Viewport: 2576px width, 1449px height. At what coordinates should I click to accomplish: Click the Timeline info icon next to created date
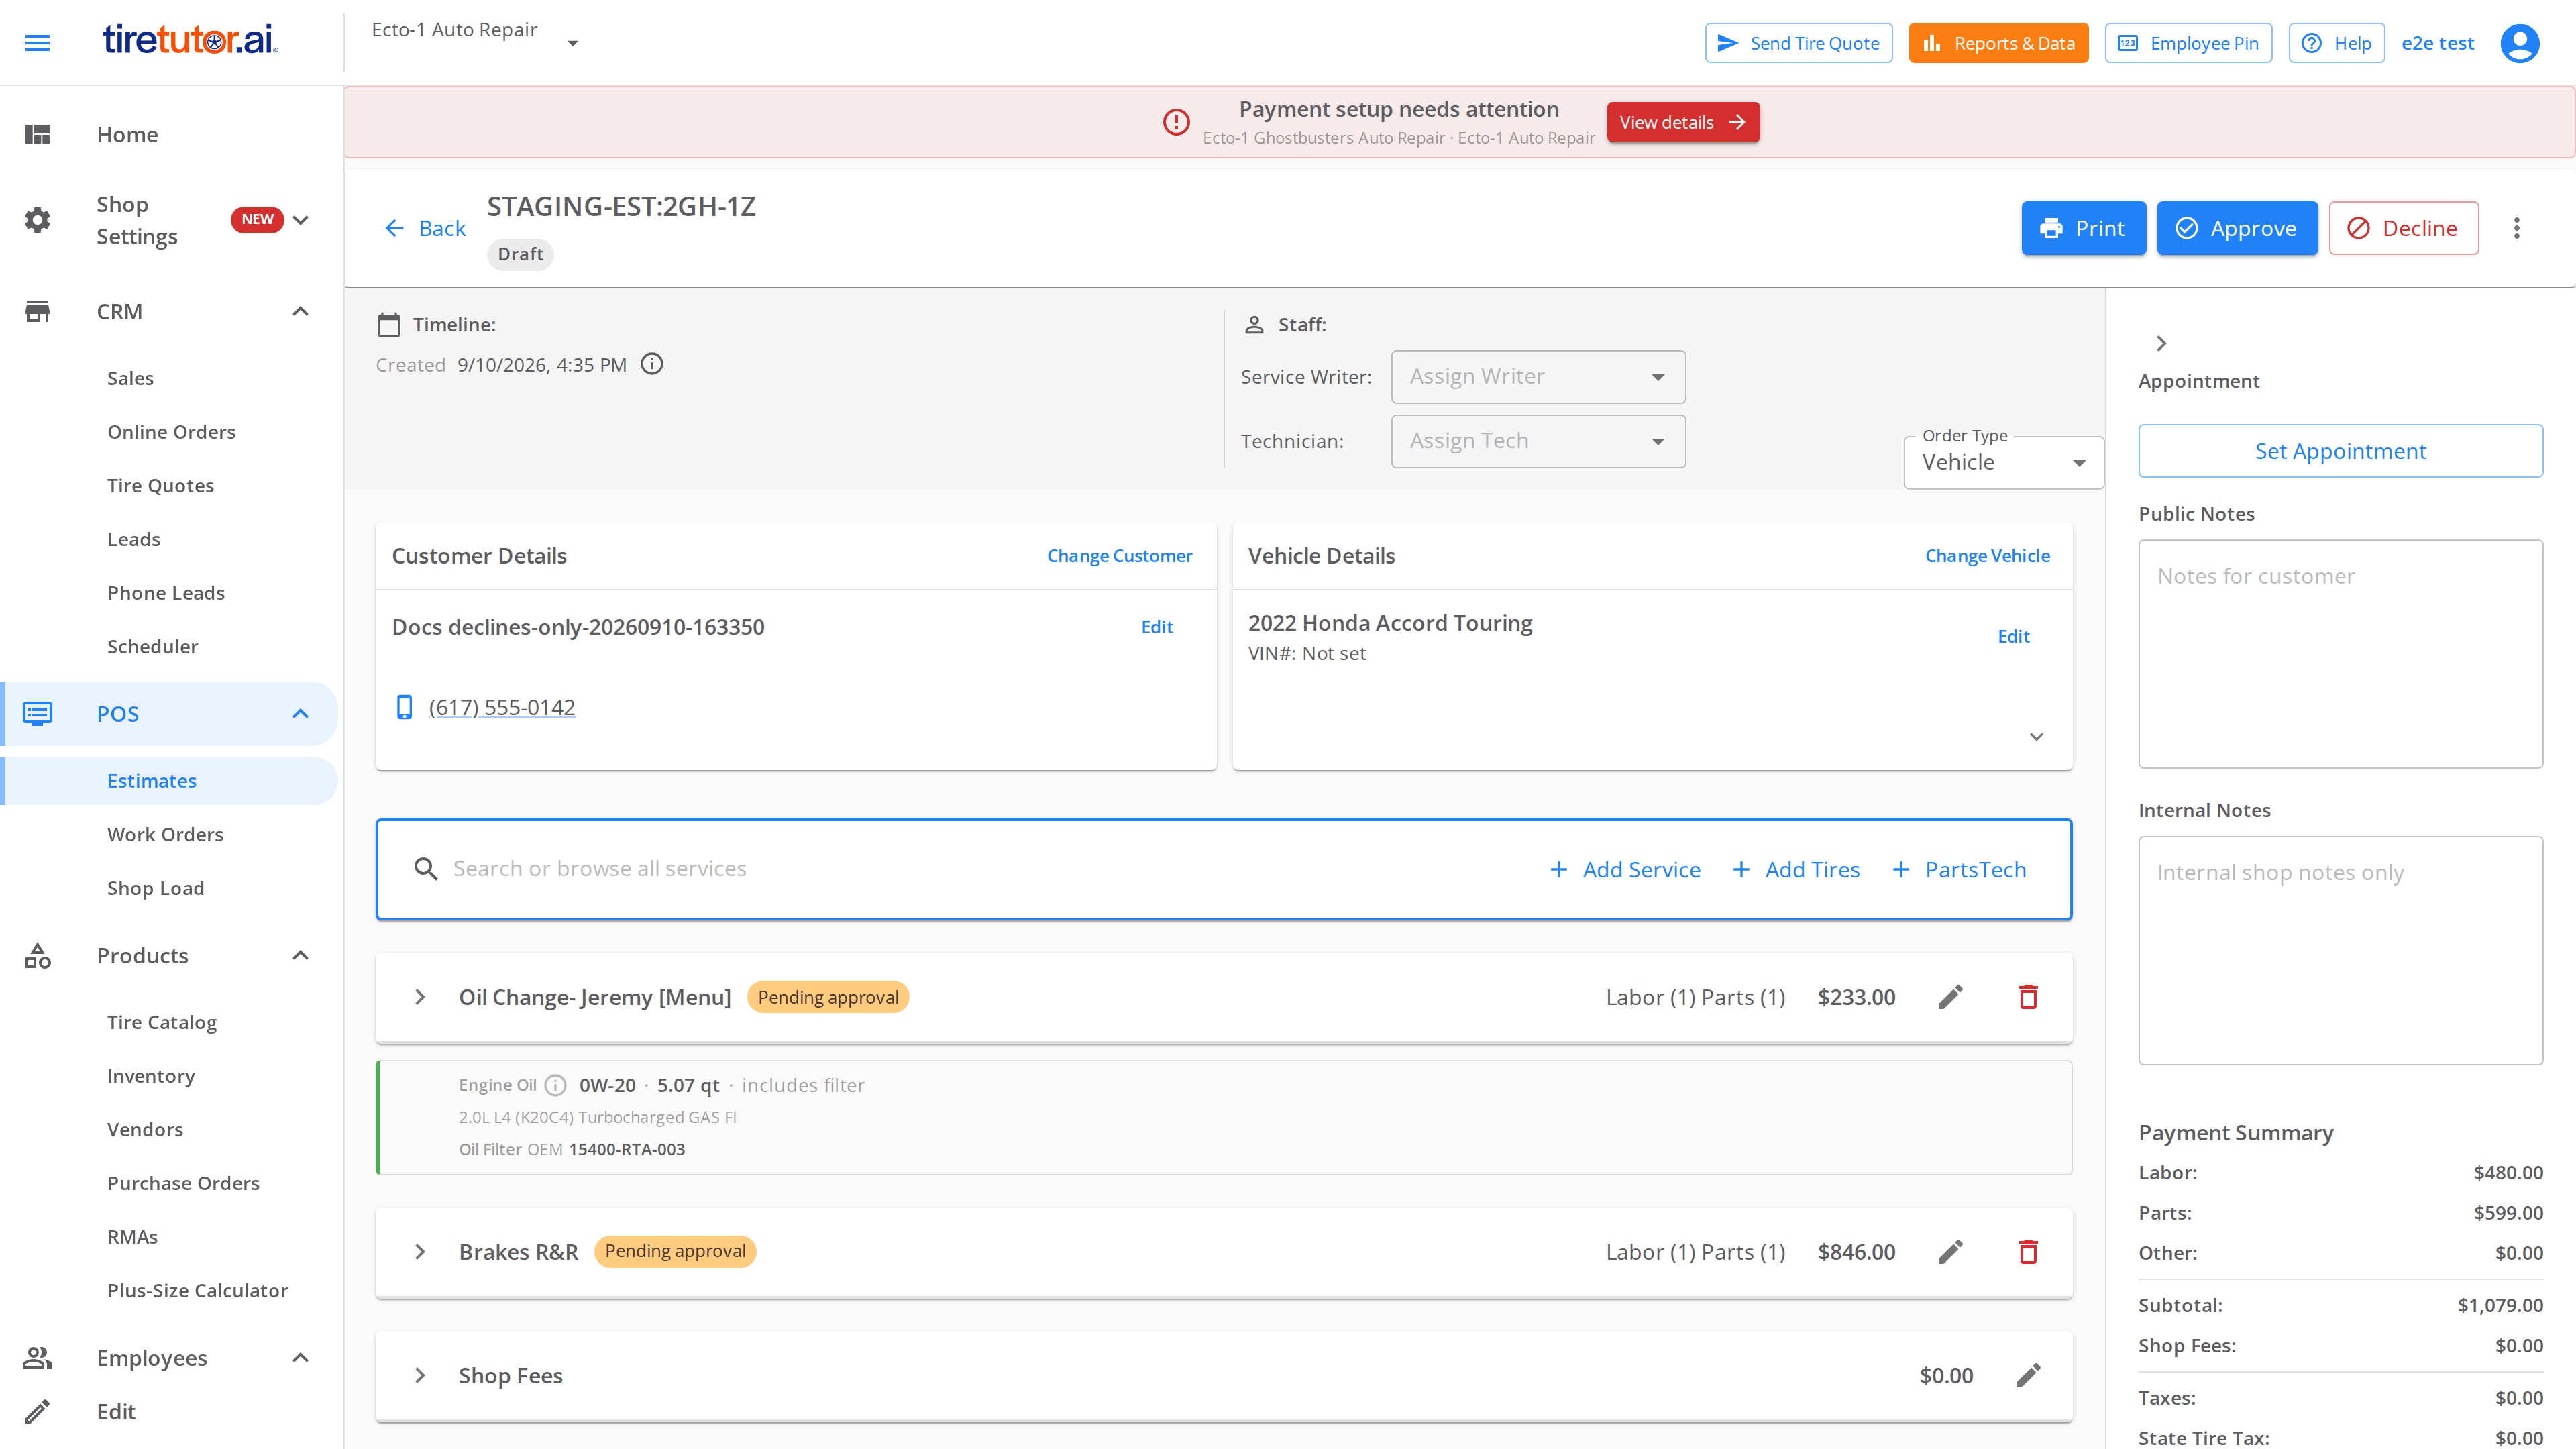click(652, 364)
